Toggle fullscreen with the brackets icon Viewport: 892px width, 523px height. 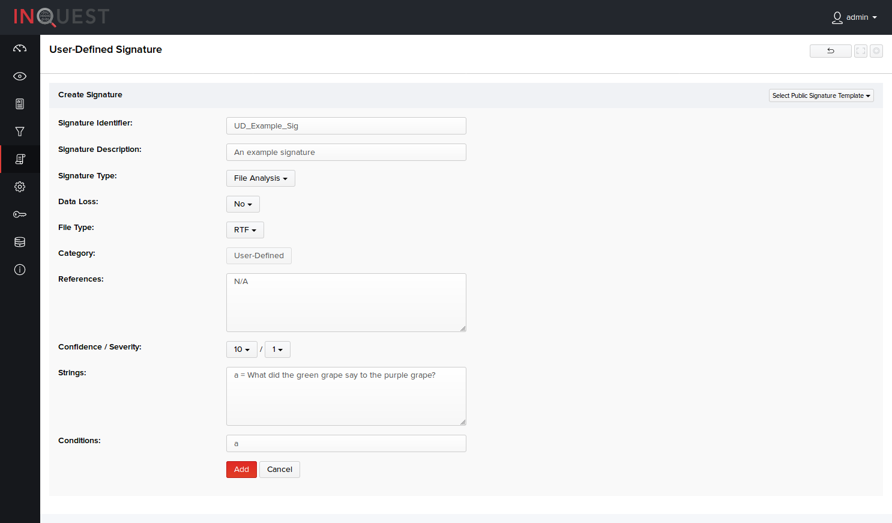coord(861,51)
